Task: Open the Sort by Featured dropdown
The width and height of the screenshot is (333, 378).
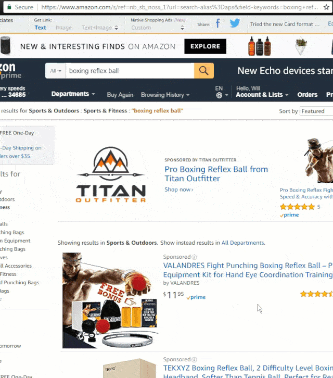Action: (316, 111)
